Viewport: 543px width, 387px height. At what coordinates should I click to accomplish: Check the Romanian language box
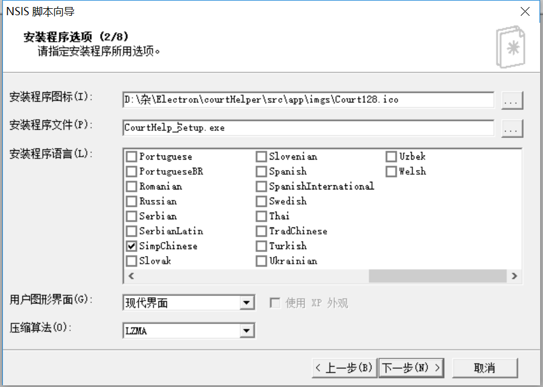[x=131, y=186]
